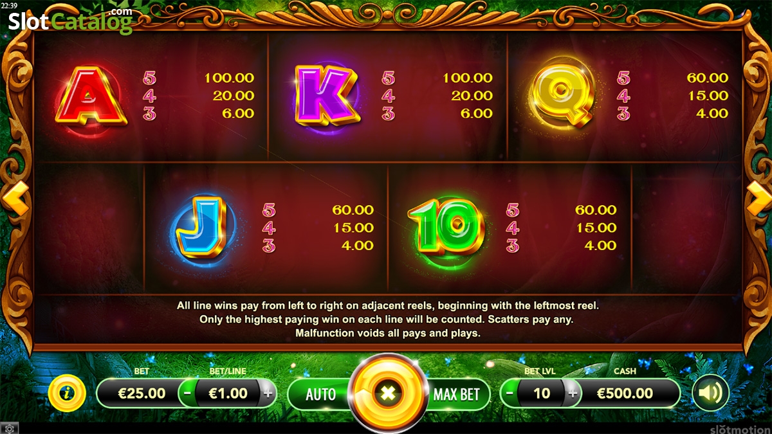
Task: Increase bet level with plus button
Action: (573, 393)
